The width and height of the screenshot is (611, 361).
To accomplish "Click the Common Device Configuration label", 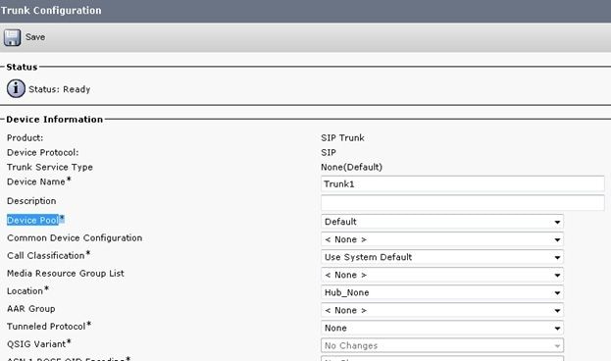I will coord(75,237).
